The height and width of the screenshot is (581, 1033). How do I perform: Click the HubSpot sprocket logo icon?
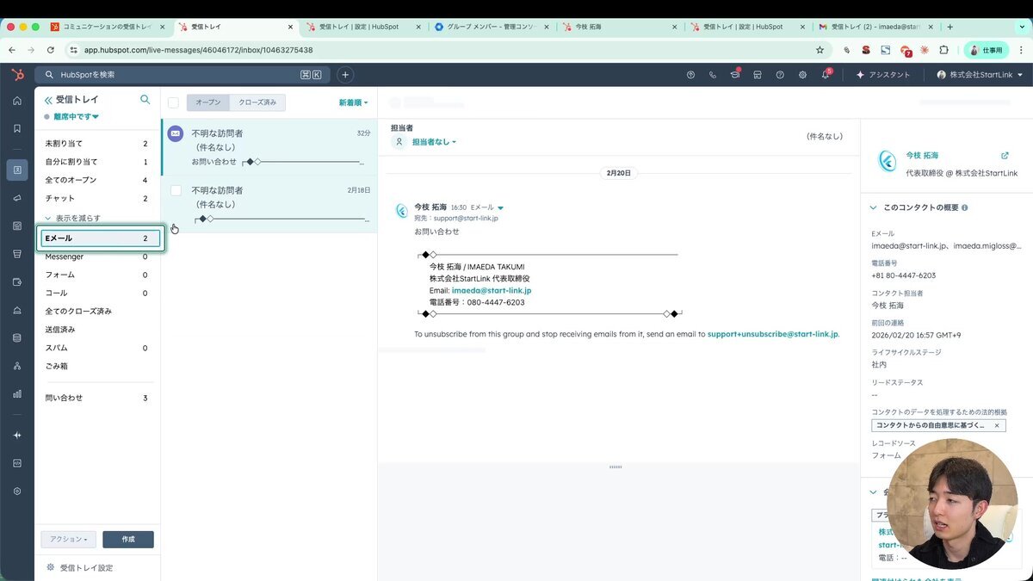coord(17,75)
